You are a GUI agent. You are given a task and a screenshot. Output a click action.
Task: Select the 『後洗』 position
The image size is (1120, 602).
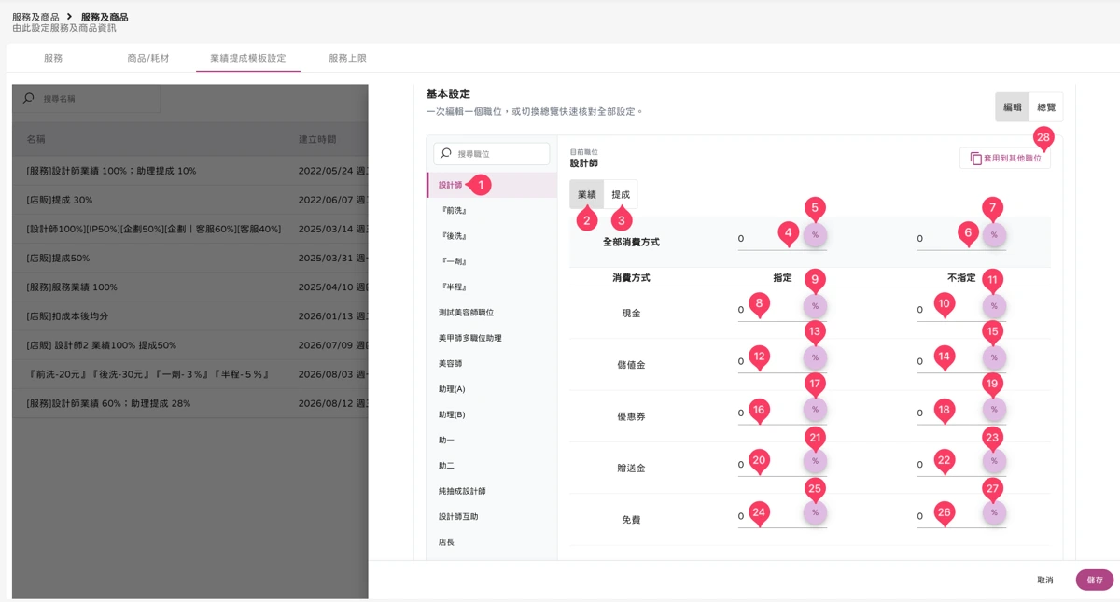click(x=492, y=236)
